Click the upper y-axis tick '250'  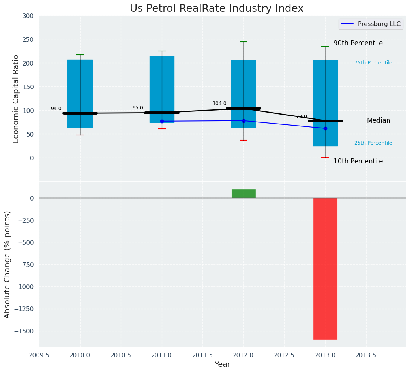pyautogui.click(x=28, y=40)
